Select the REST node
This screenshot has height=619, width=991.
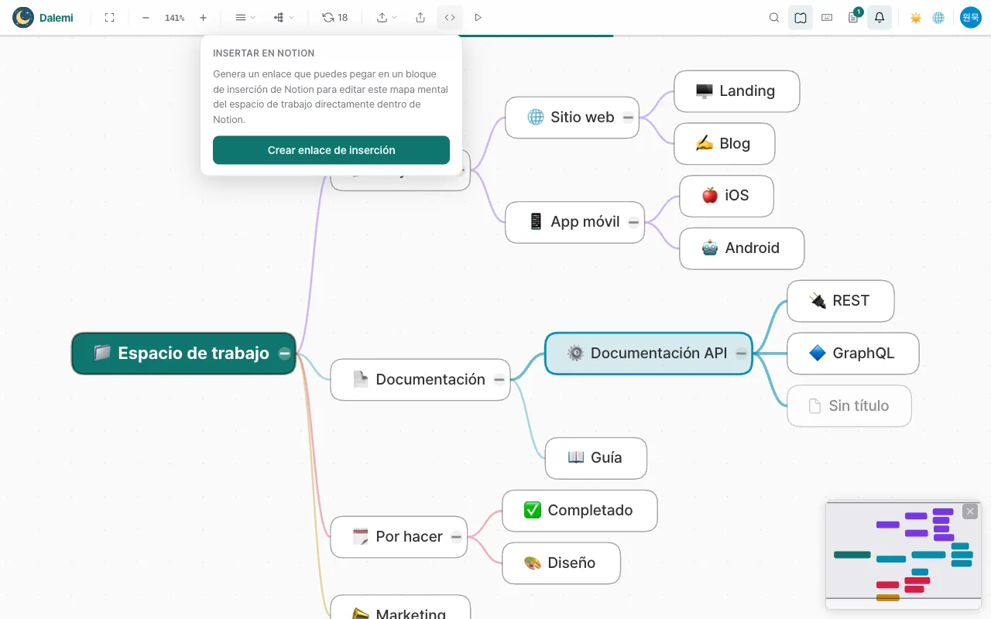point(840,301)
